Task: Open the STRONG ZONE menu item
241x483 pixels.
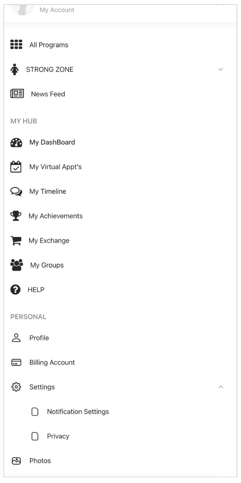Action: click(50, 69)
